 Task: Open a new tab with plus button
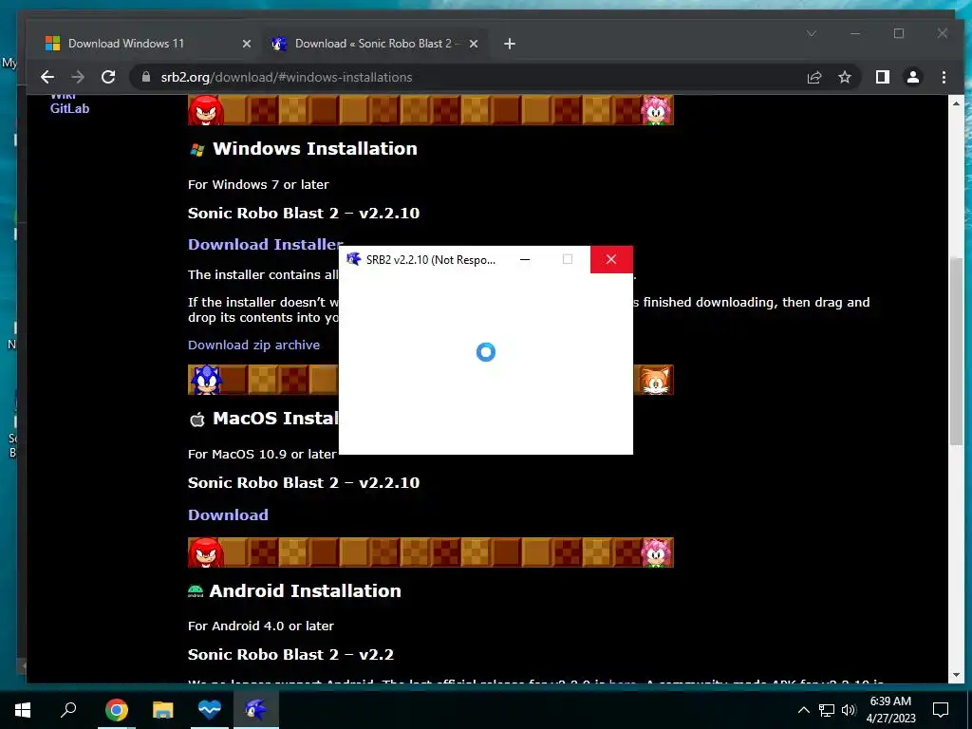click(x=510, y=44)
